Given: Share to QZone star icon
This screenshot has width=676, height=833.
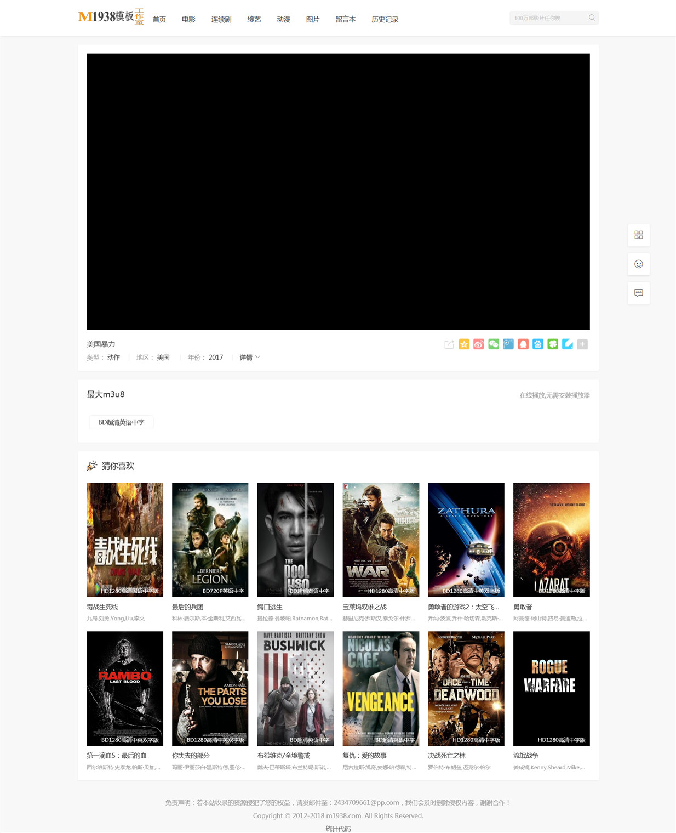Looking at the screenshot, I should click(464, 344).
